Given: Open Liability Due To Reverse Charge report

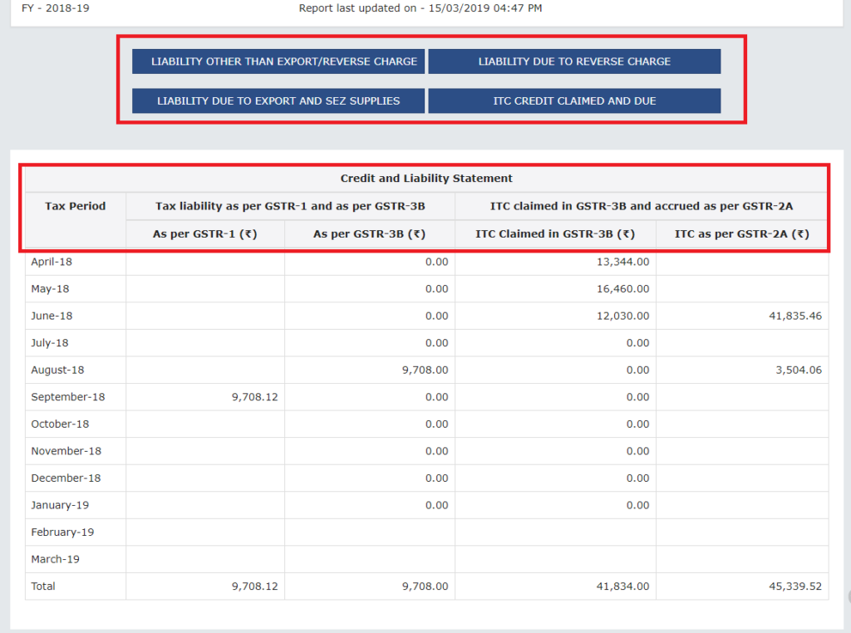Looking at the screenshot, I should (574, 61).
